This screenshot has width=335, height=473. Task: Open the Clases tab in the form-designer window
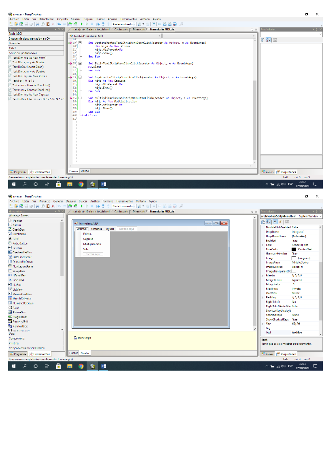pos(267,354)
